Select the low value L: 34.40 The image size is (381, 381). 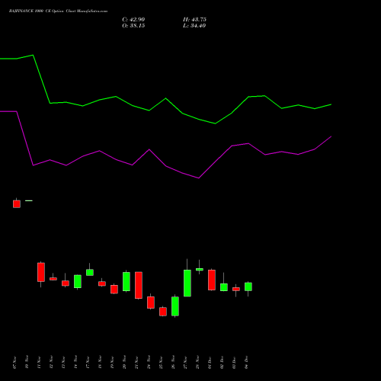tap(194, 26)
